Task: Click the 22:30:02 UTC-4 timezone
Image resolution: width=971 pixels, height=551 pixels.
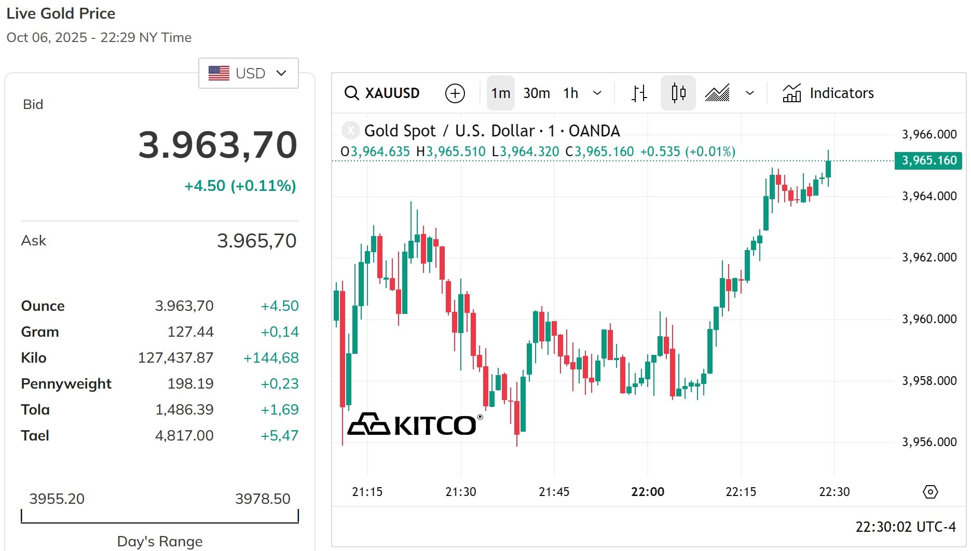Action: coord(906,527)
